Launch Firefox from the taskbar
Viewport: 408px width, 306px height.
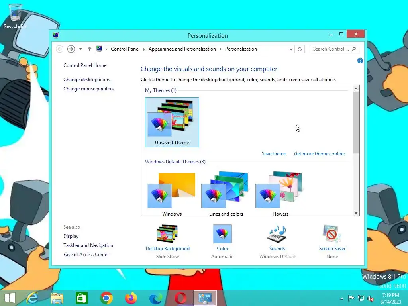coord(131,298)
